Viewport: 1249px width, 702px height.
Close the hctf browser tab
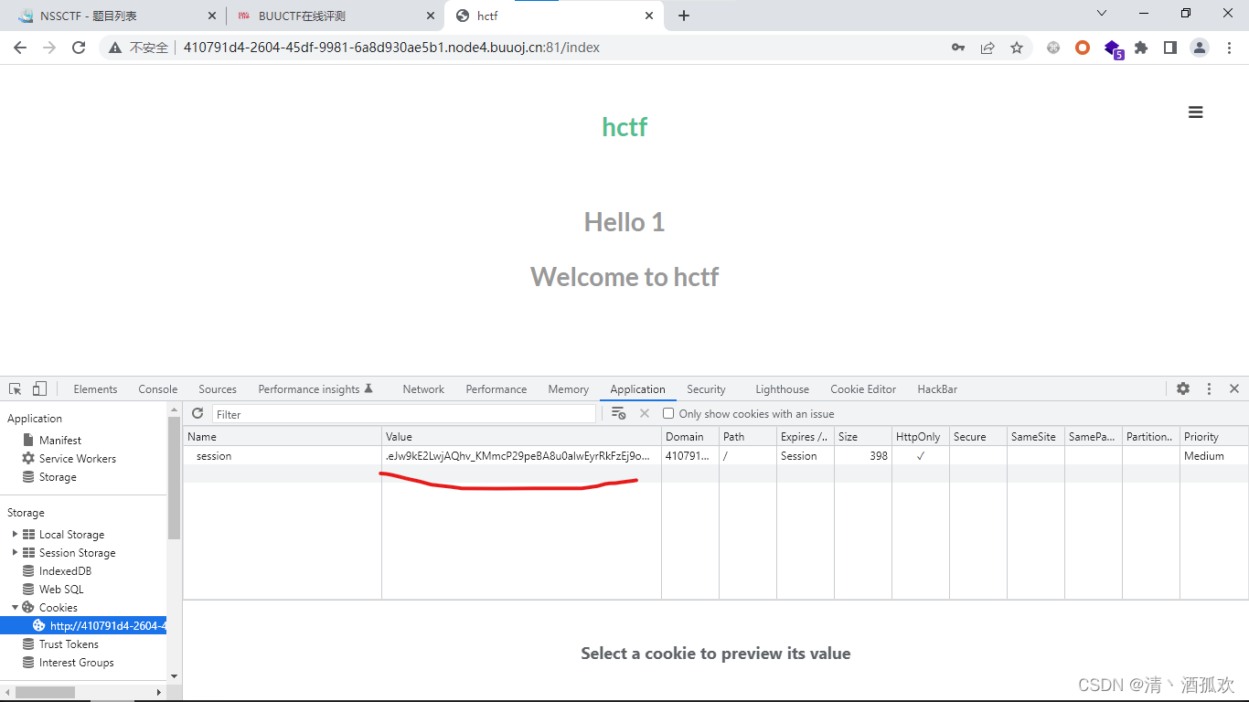click(x=650, y=16)
